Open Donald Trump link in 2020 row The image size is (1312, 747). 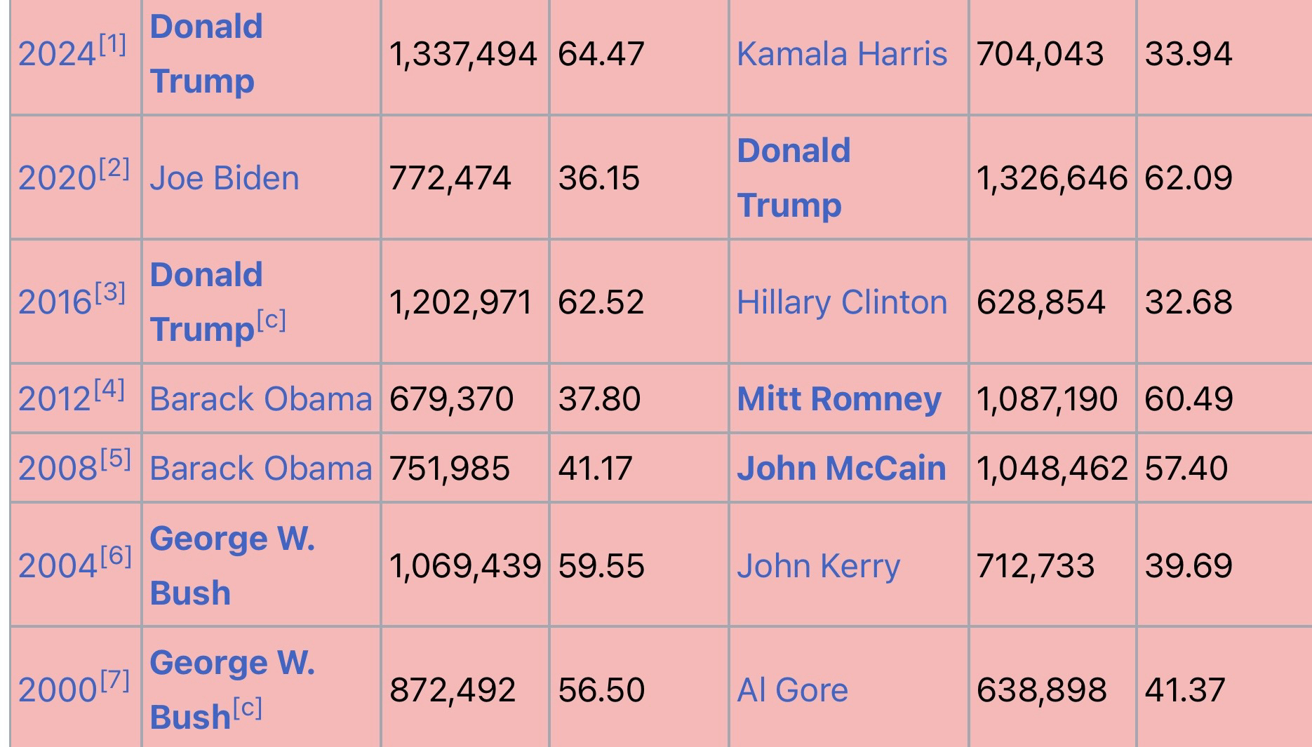(793, 178)
